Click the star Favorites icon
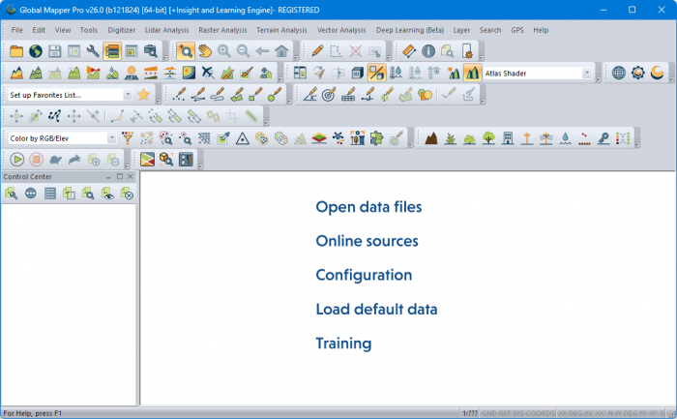Viewport: 677px width, 419px height. (143, 95)
